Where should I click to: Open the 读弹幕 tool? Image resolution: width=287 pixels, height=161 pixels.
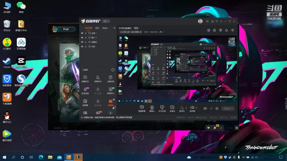click(x=85, y=103)
